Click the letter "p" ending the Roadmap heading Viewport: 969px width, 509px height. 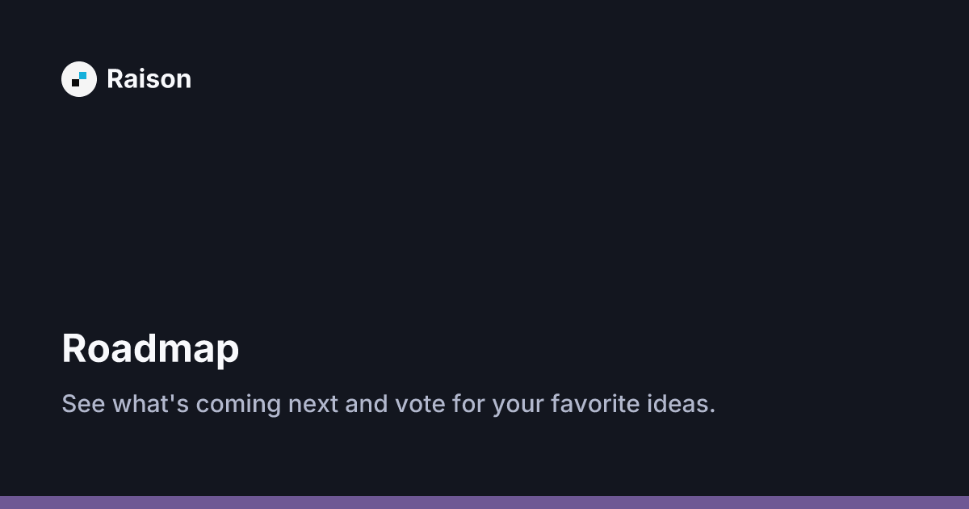(228, 352)
